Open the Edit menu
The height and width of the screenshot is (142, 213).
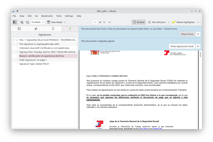click(x=30, y=16)
